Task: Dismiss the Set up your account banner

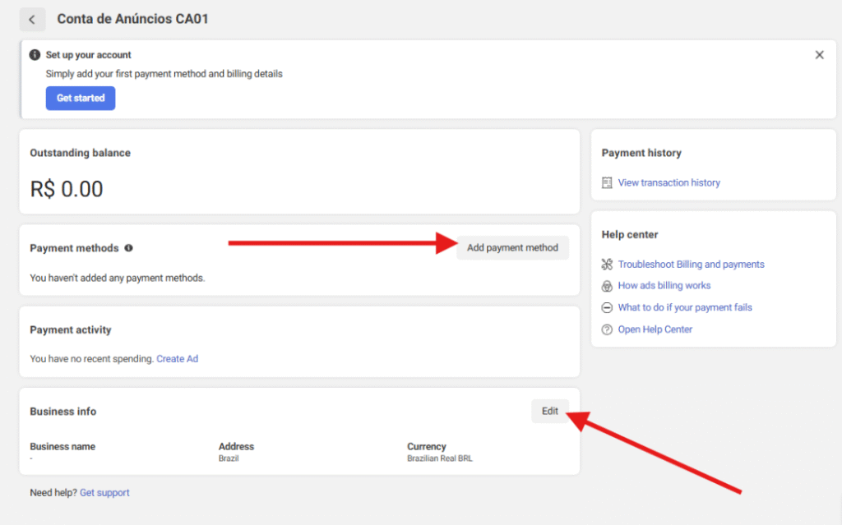Action: [819, 55]
